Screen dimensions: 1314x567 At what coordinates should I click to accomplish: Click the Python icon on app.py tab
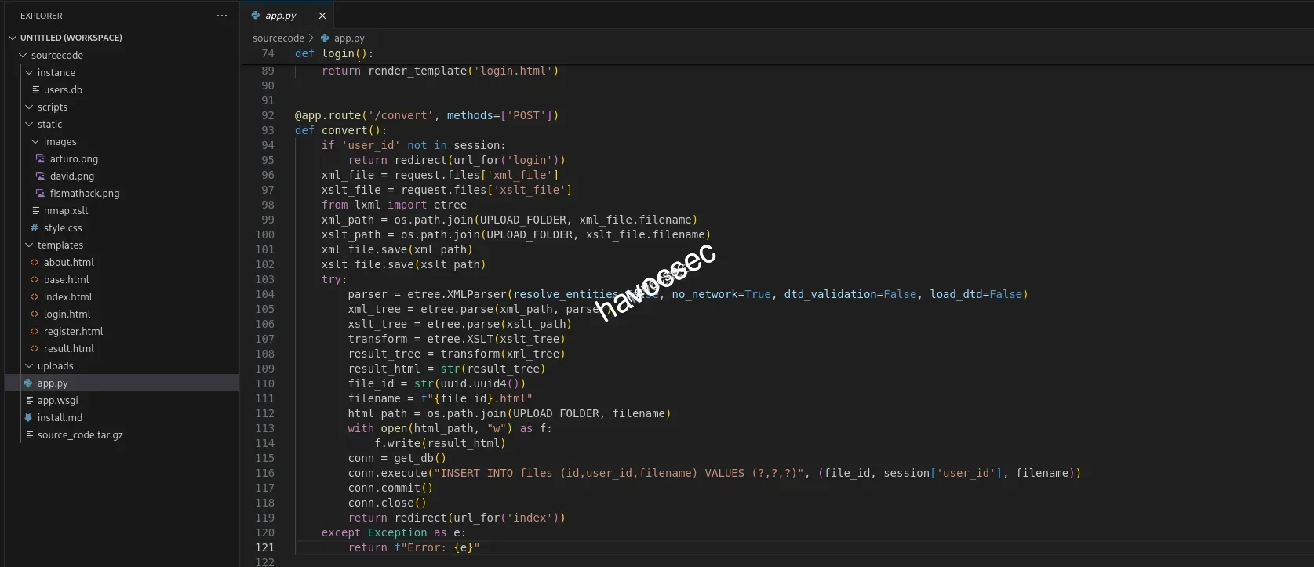tap(255, 16)
